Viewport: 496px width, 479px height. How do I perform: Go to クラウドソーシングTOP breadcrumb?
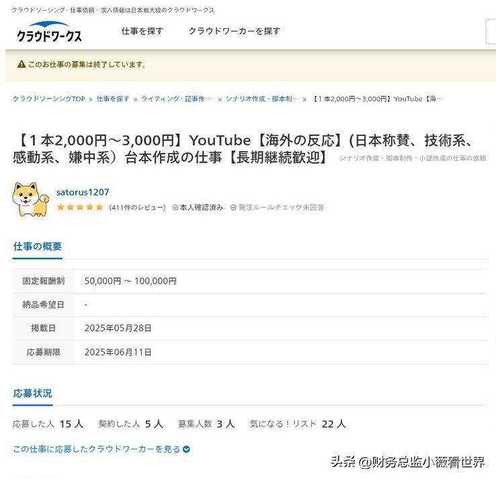49,99
